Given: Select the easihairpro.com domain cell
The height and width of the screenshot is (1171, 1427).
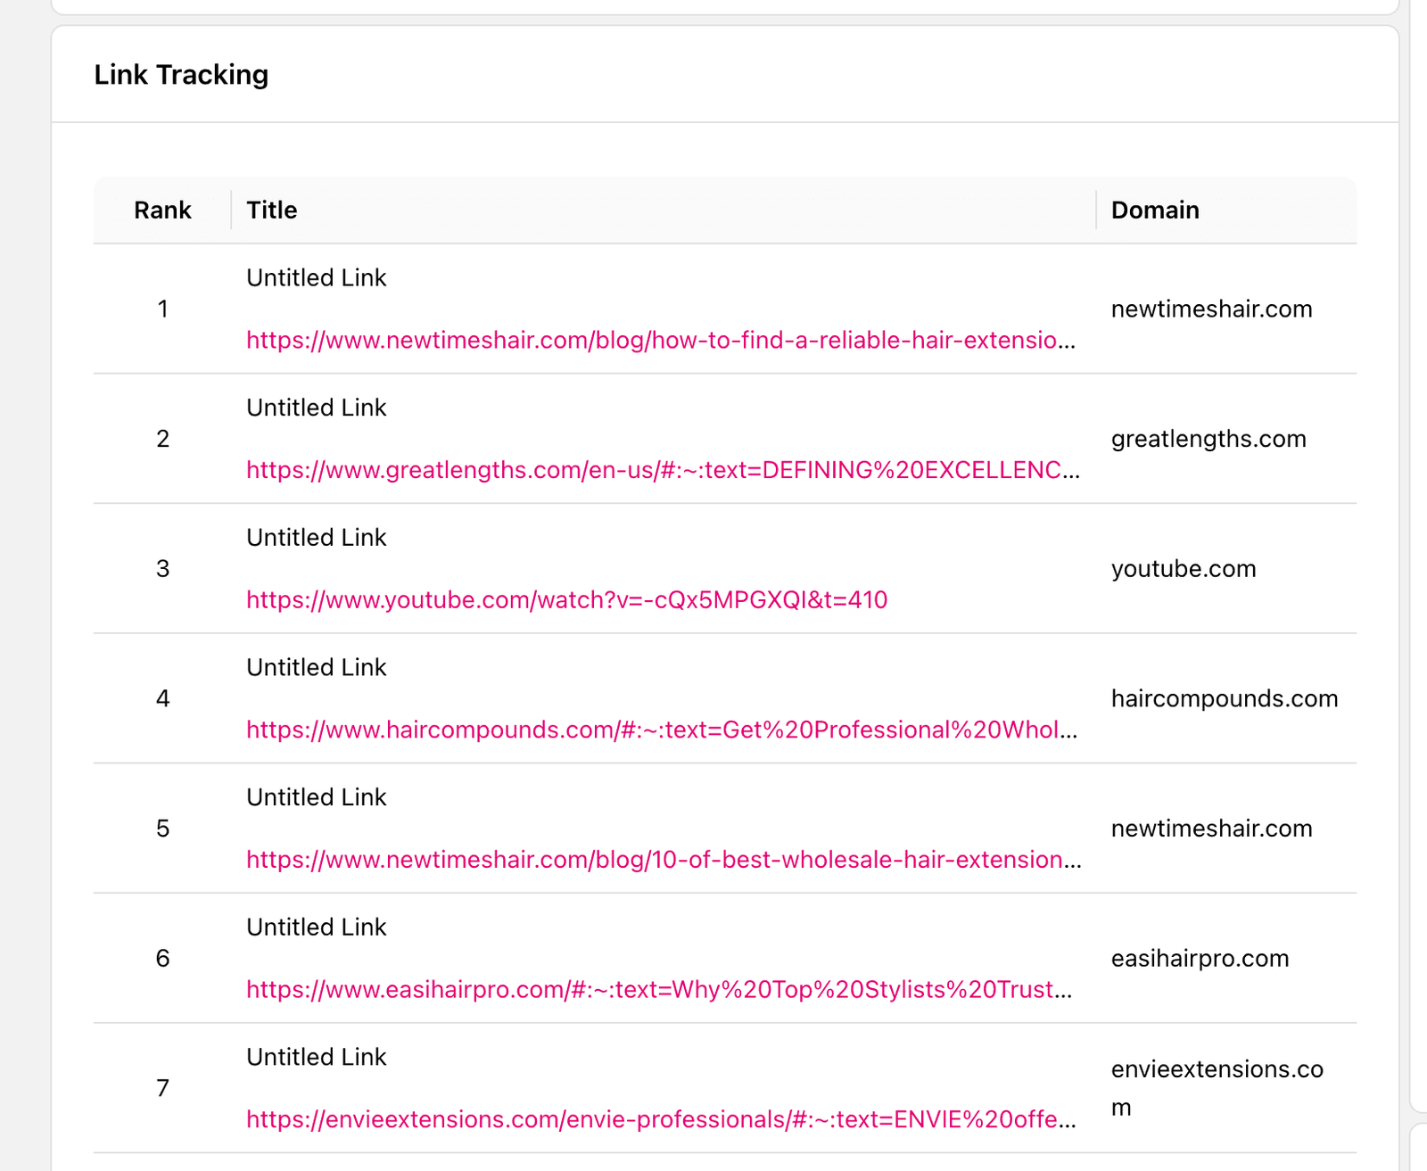Looking at the screenshot, I should coord(1200,959).
